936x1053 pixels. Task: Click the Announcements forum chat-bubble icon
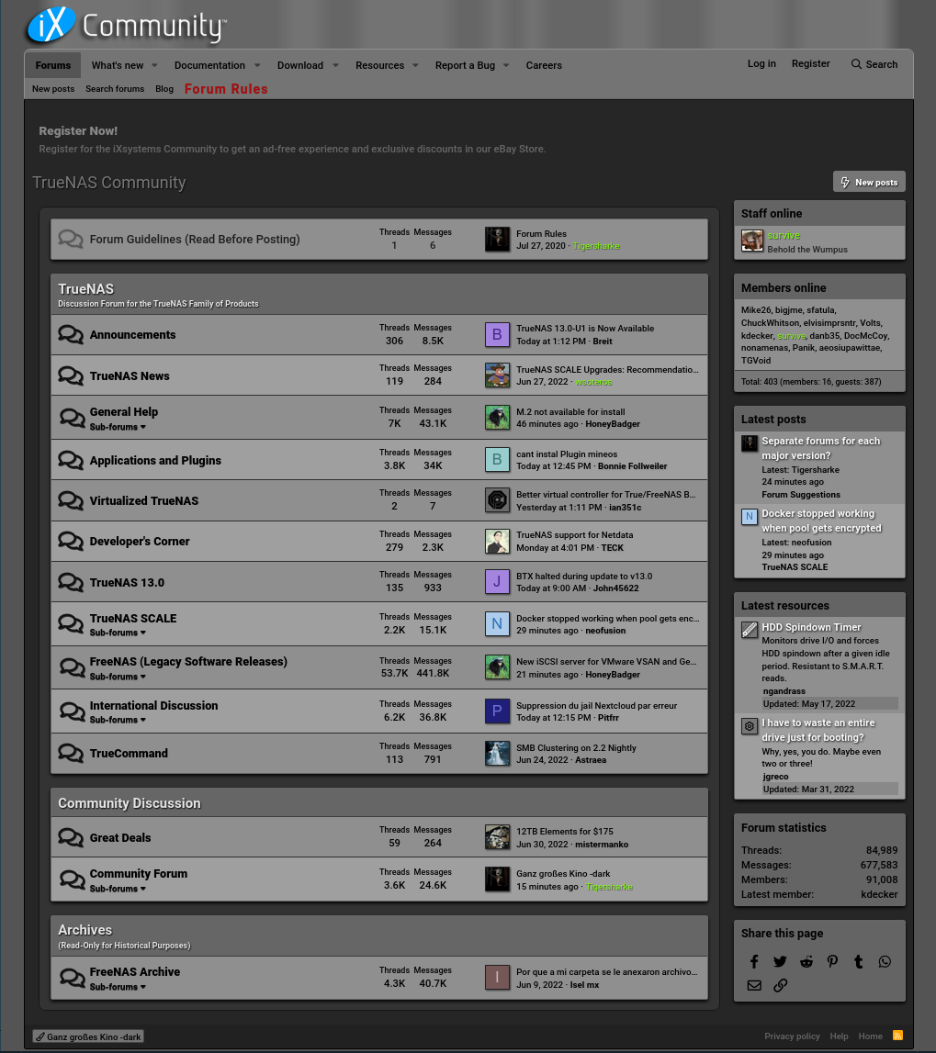coord(71,334)
